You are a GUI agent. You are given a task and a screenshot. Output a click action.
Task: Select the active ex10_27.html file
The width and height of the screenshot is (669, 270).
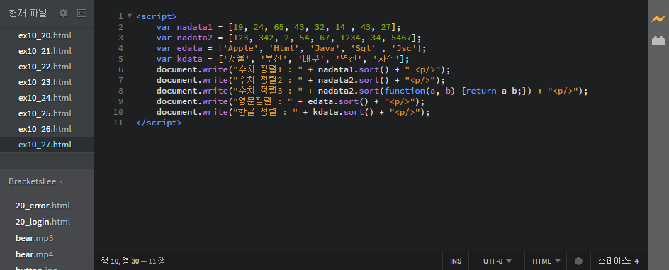45,145
